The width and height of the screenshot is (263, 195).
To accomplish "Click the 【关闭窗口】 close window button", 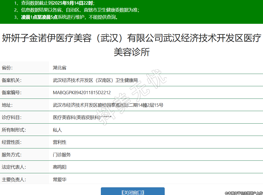I will (x=133, y=192).
